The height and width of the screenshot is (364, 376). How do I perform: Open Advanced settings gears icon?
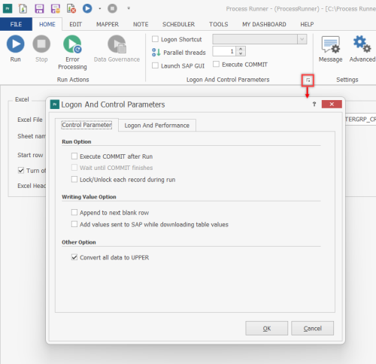[362, 44]
